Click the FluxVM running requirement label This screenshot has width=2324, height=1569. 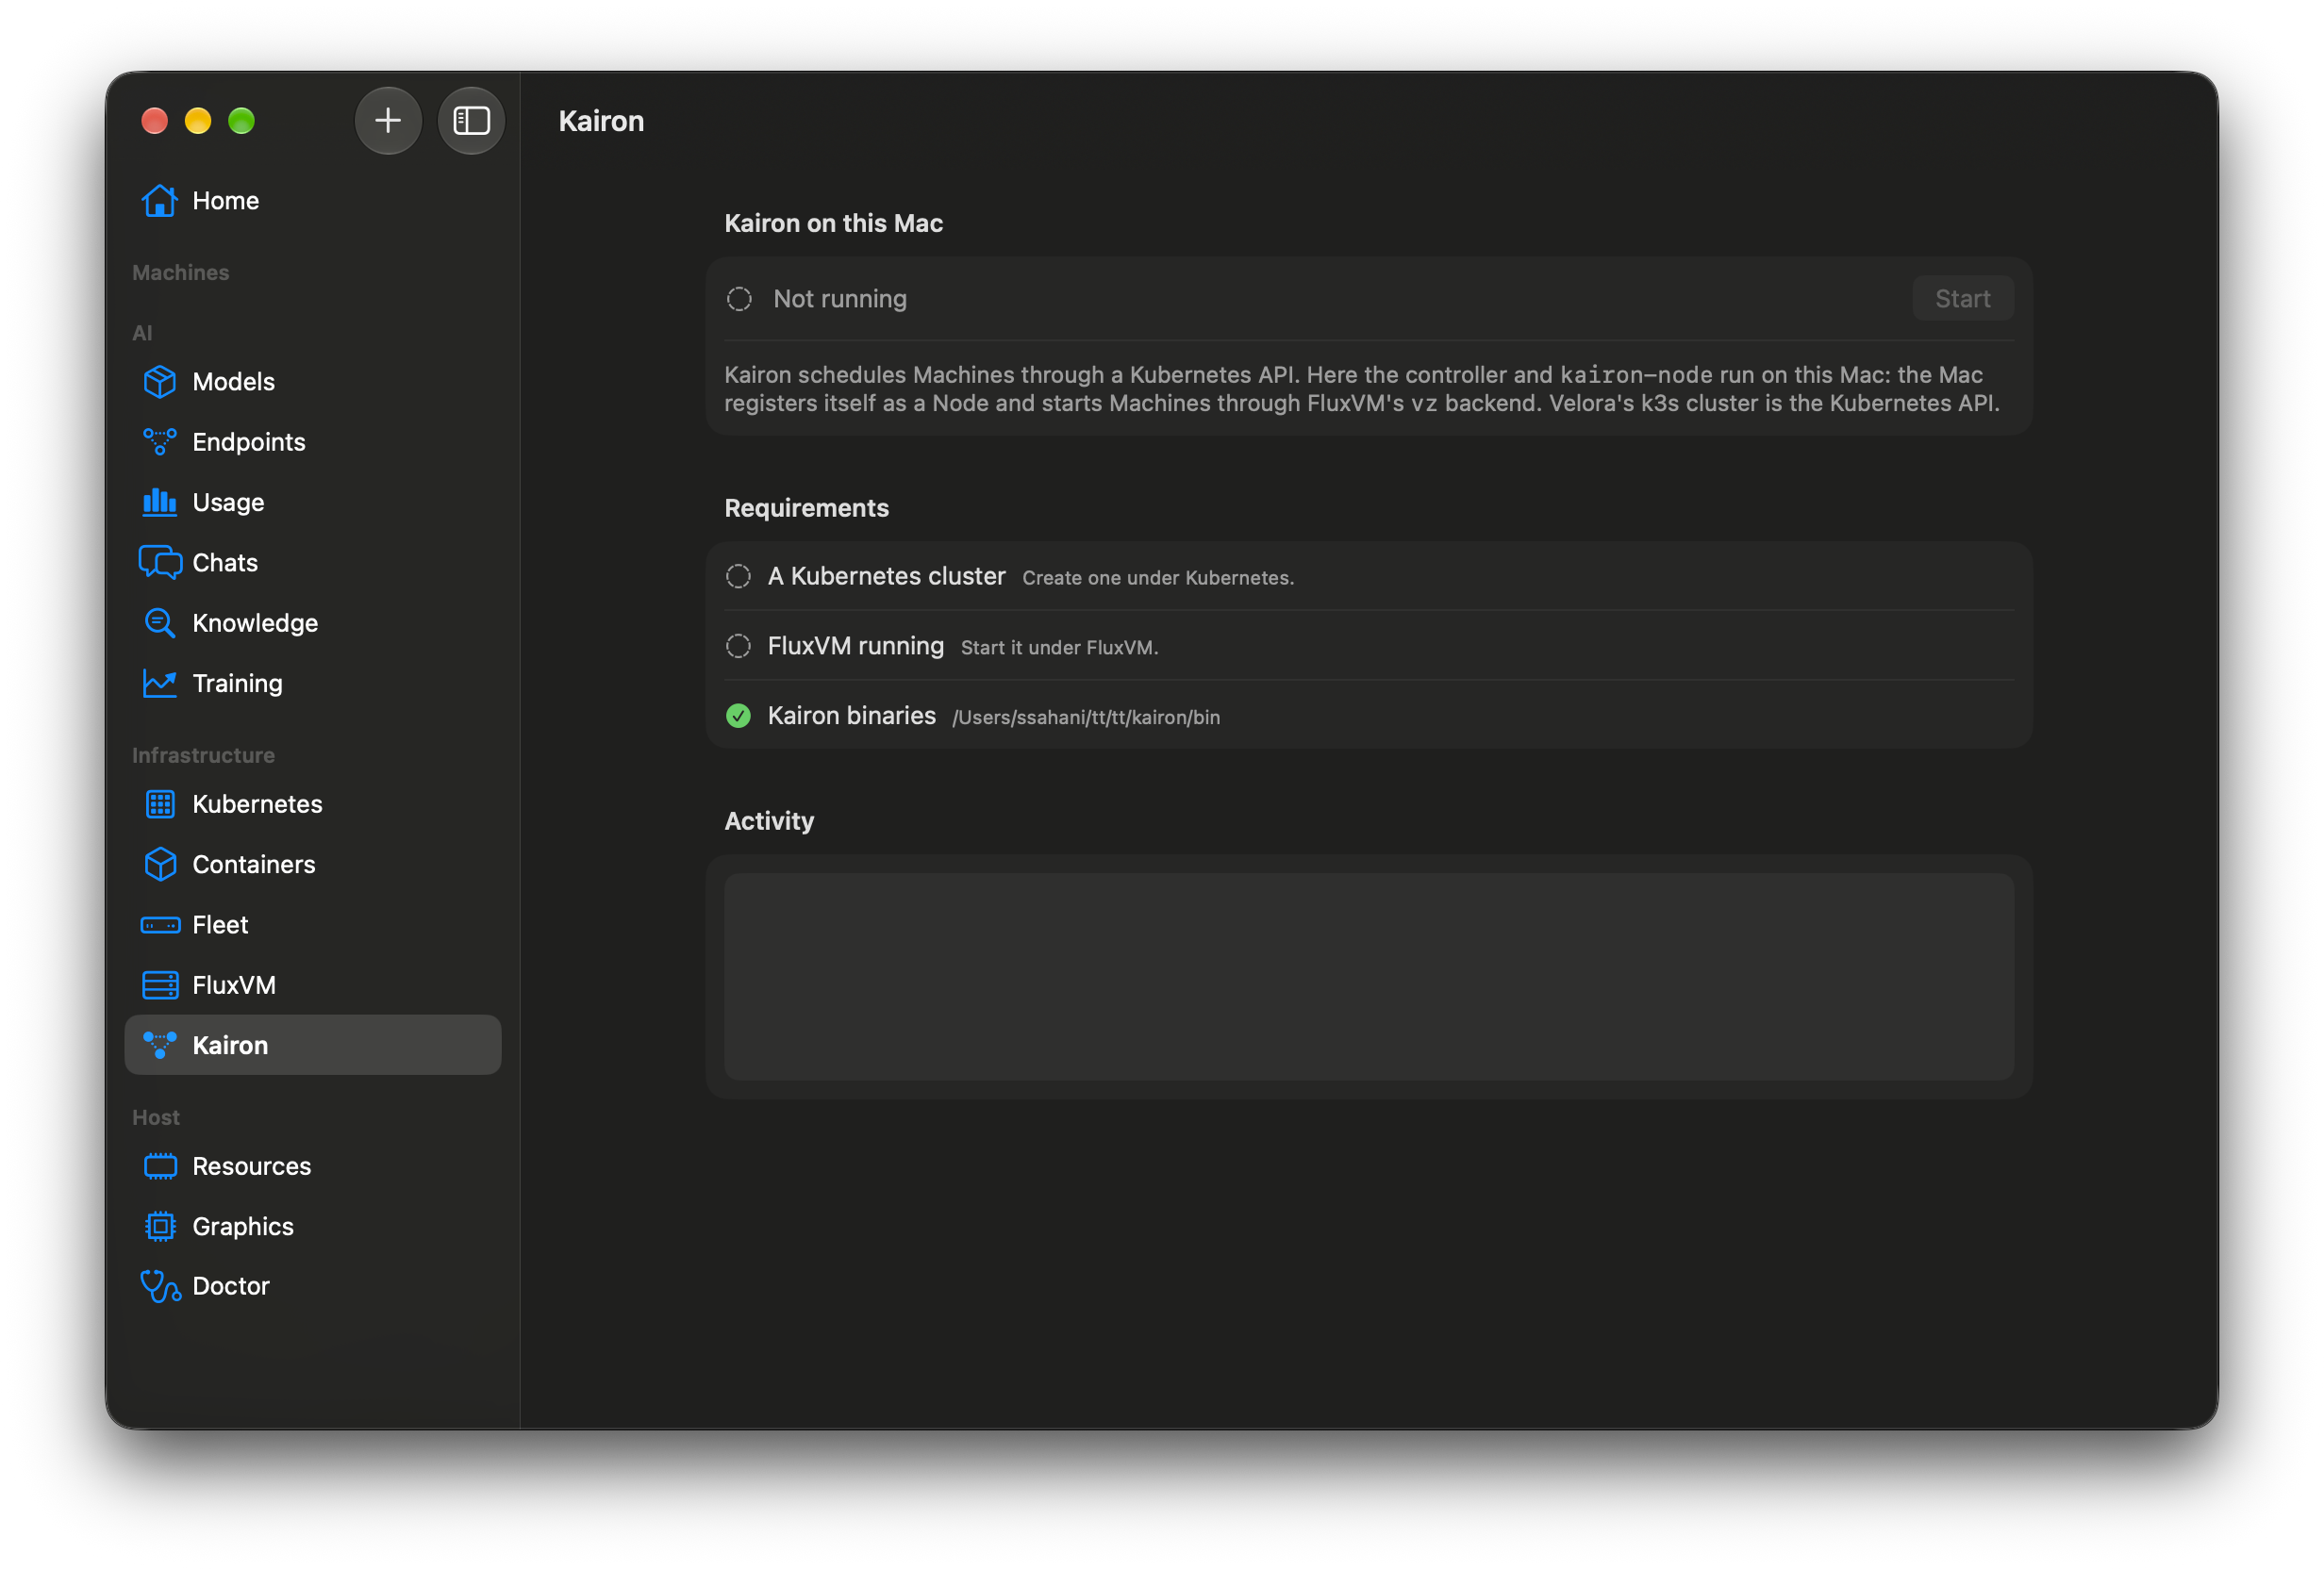[x=856, y=647]
